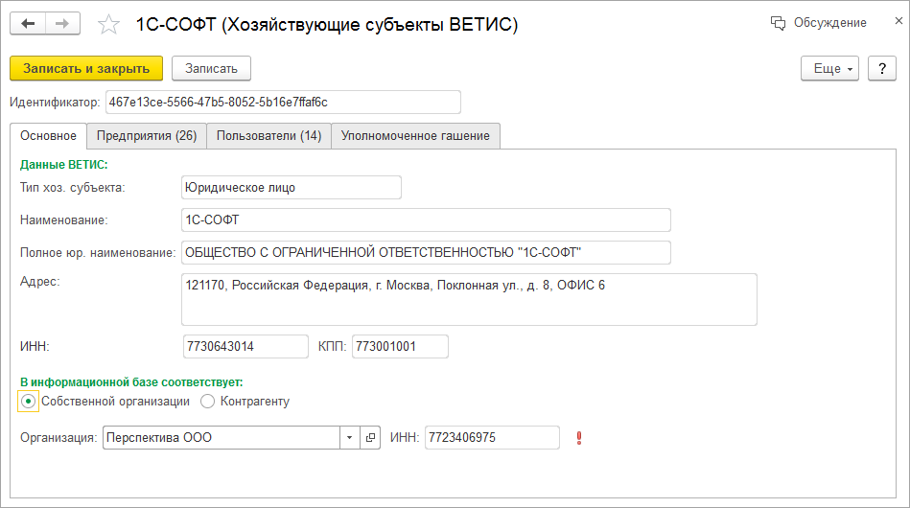
Task: Switch to the Предприятия (26) tab
Action: click(147, 136)
